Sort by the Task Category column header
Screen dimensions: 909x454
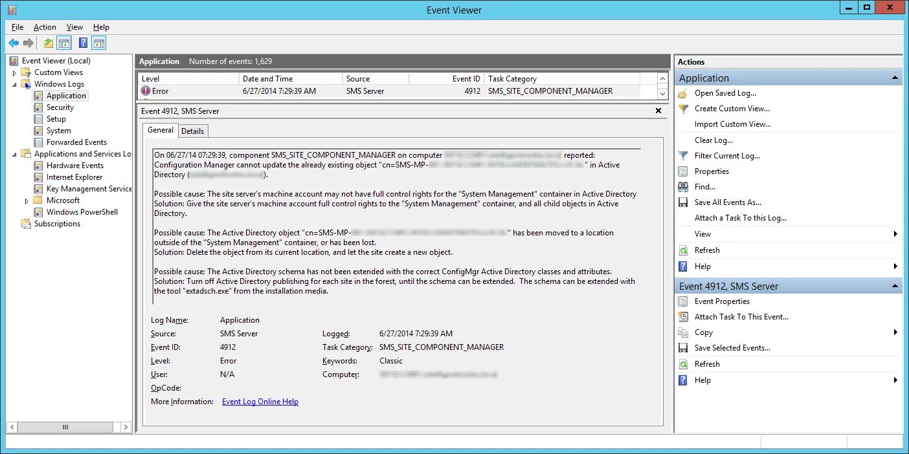click(x=562, y=79)
